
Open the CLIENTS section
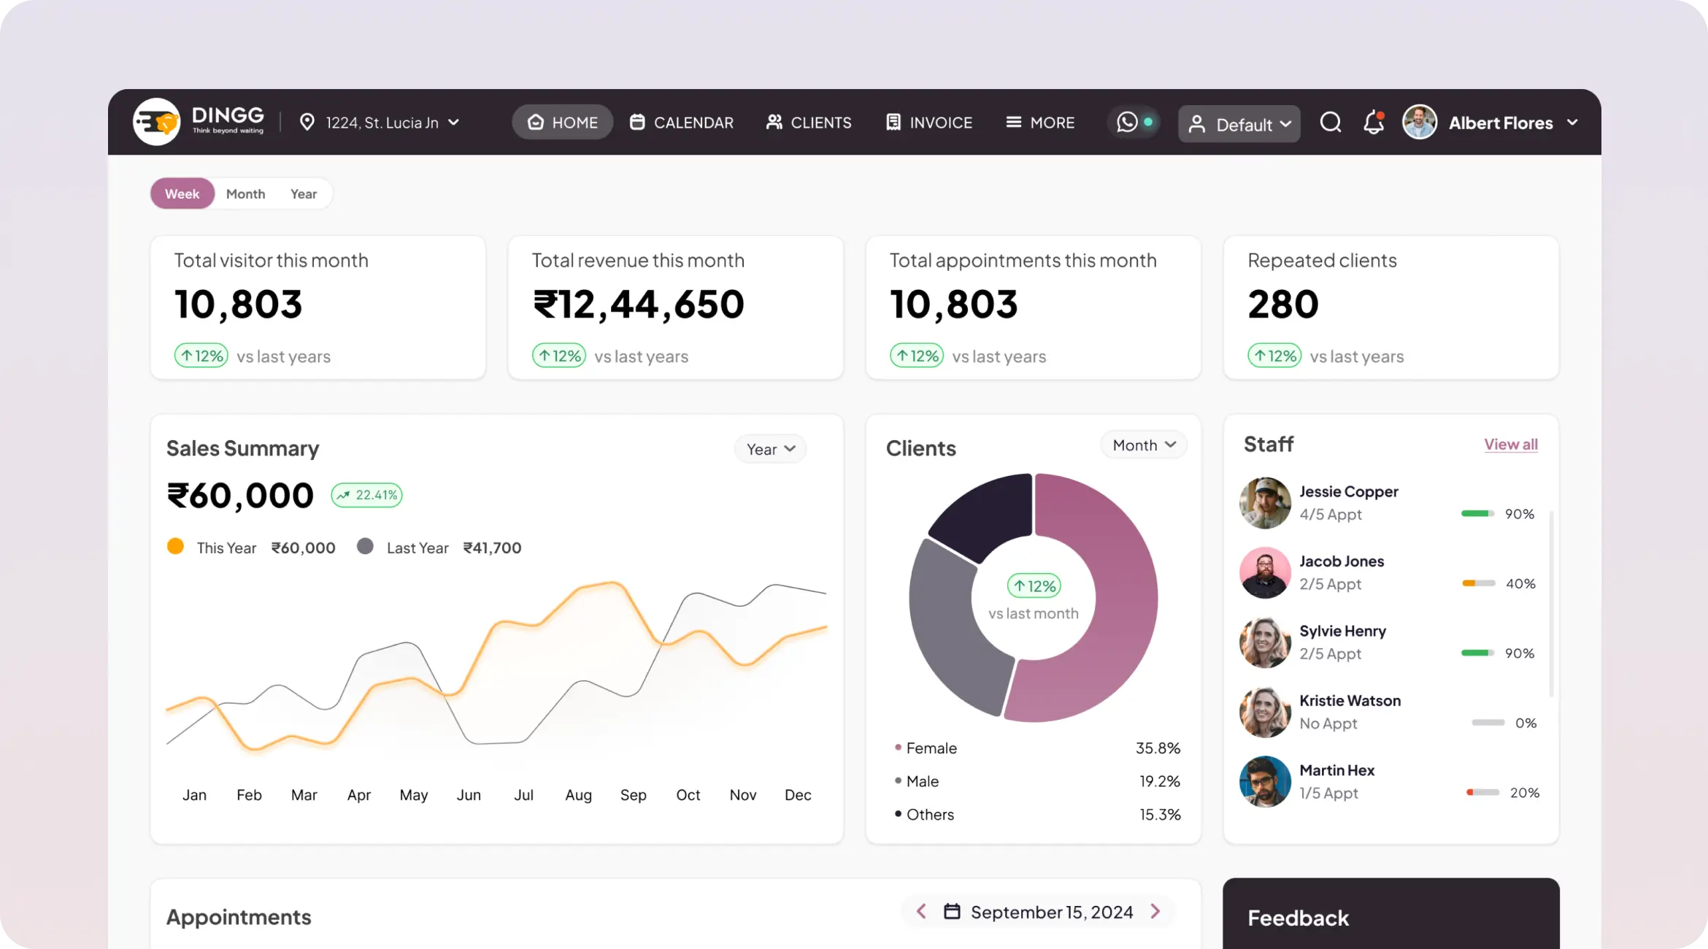[809, 122]
